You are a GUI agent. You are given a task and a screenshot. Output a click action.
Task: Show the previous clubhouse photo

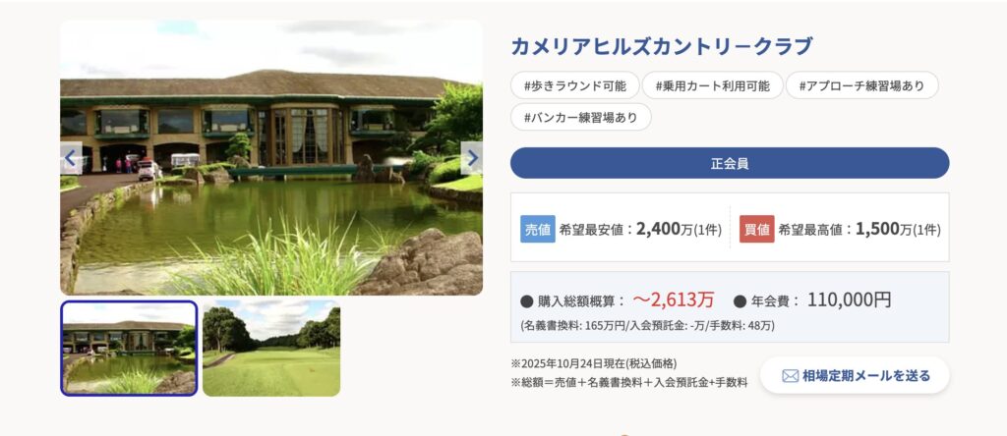[71, 157]
